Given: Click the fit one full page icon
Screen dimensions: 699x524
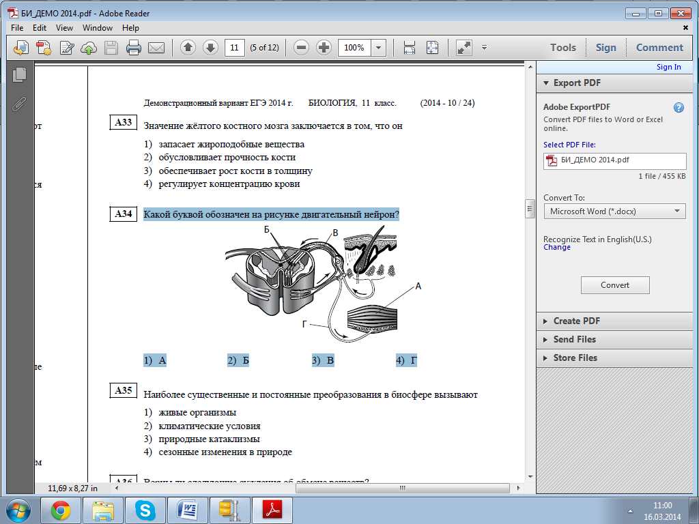Looking at the screenshot, I should [x=432, y=47].
